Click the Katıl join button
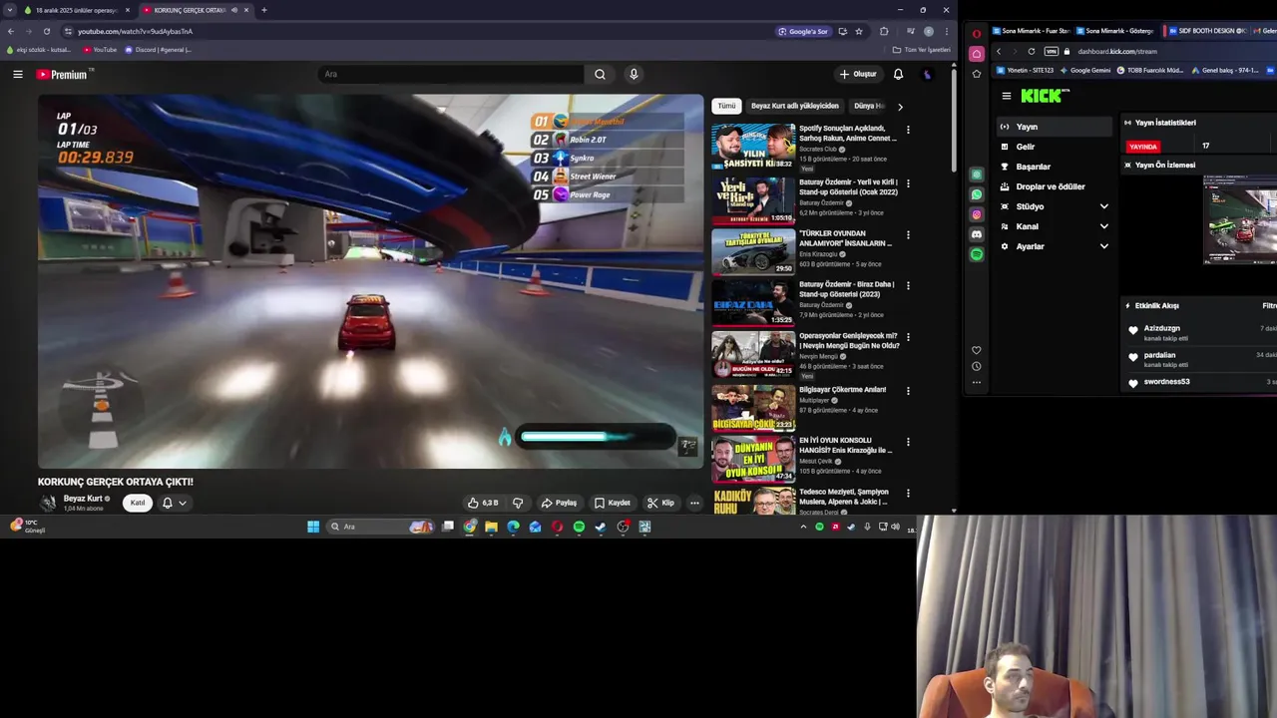1277x718 pixels. pyautogui.click(x=138, y=503)
